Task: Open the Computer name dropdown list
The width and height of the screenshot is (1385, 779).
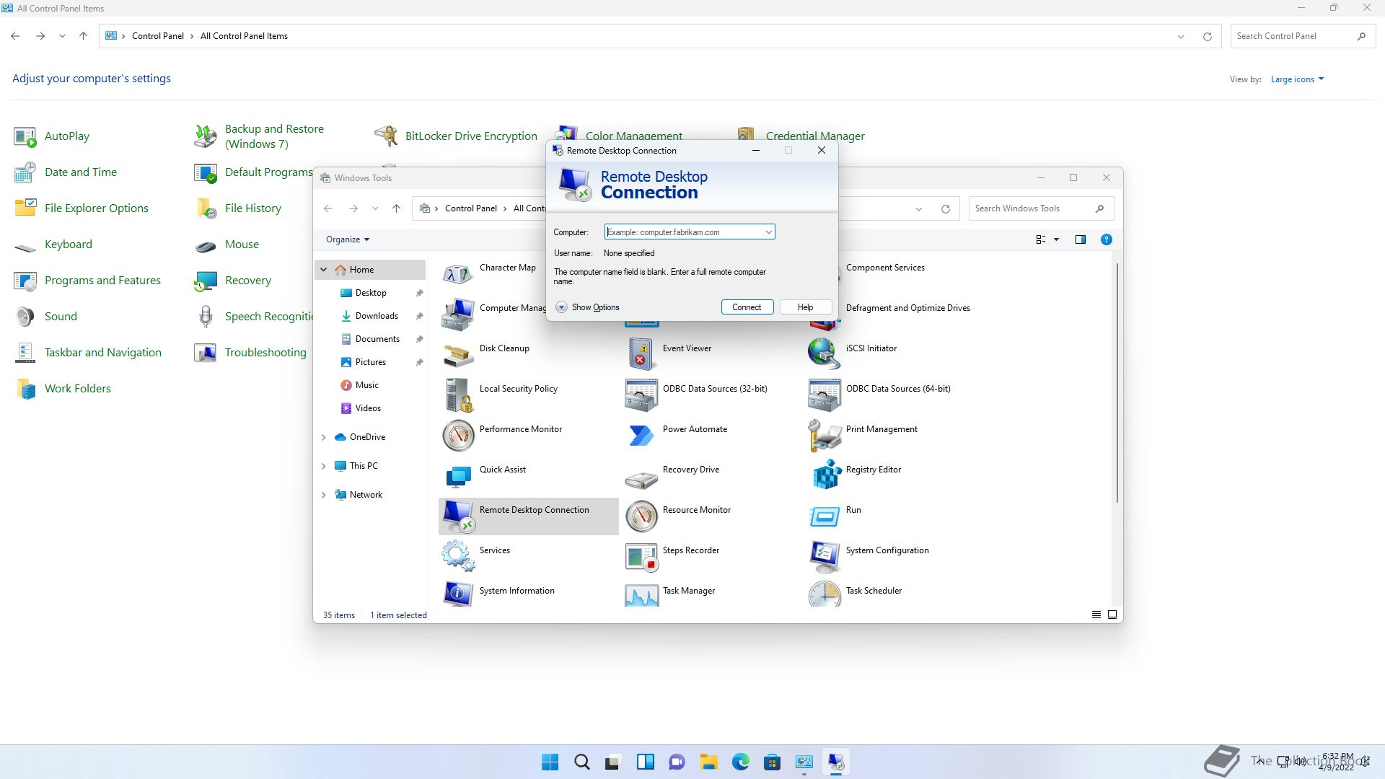Action: [768, 232]
